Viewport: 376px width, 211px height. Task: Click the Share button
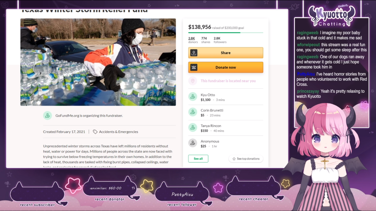tap(226, 53)
